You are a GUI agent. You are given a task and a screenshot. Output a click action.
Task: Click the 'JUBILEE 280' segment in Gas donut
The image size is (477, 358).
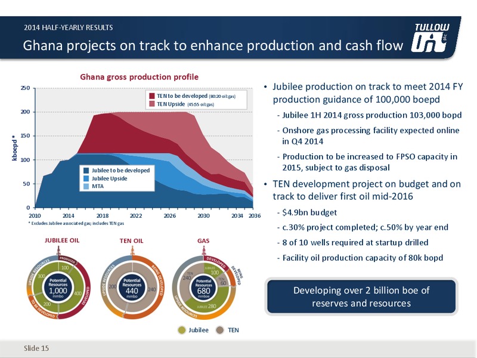click(206, 306)
